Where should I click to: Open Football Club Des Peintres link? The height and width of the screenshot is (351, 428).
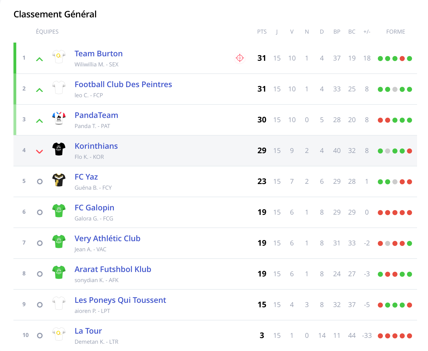coord(123,84)
